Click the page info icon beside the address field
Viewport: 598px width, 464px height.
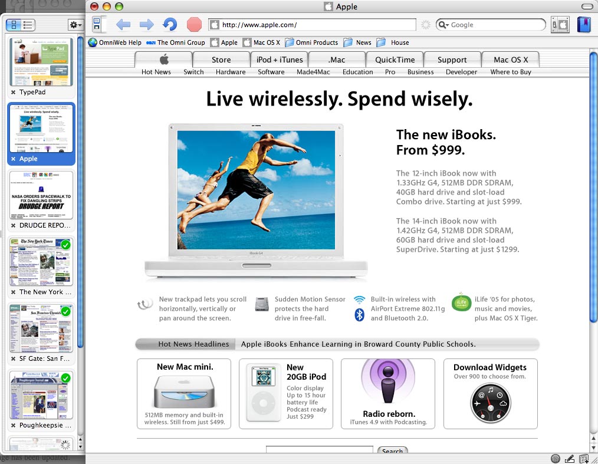(215, 25)
